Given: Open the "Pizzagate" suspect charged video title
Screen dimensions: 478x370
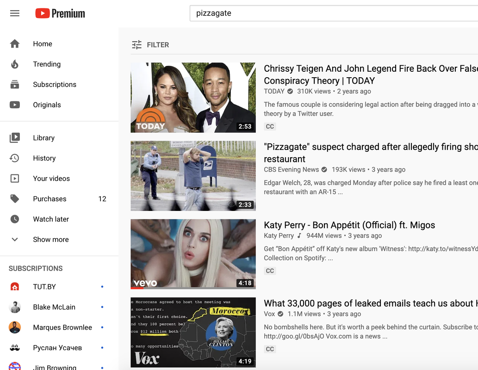Looking at the screenshot, I should click(x=371, y=153).
